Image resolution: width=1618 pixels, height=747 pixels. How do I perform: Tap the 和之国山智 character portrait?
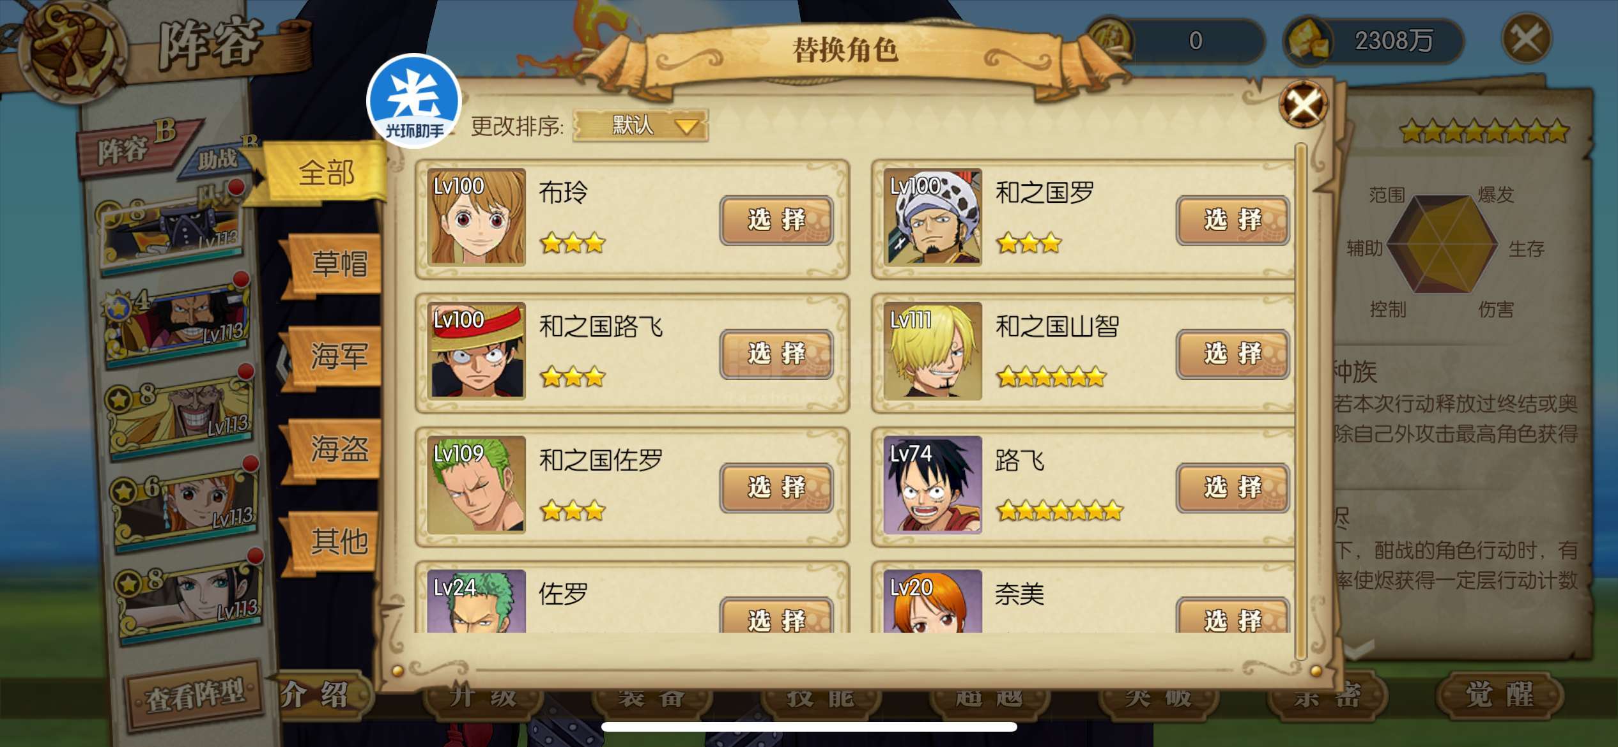(932, 351)
